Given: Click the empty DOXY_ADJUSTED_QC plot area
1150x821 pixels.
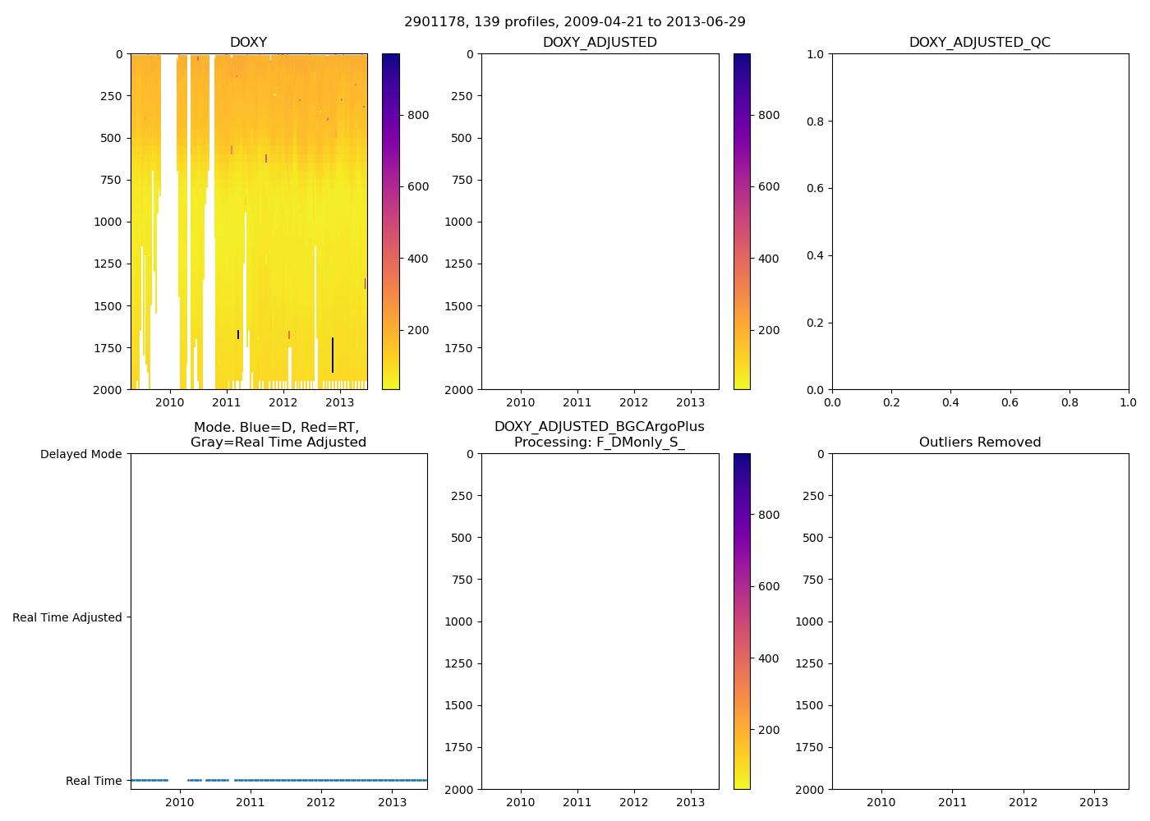Looking at the screenshot, I should pos(980,222).
